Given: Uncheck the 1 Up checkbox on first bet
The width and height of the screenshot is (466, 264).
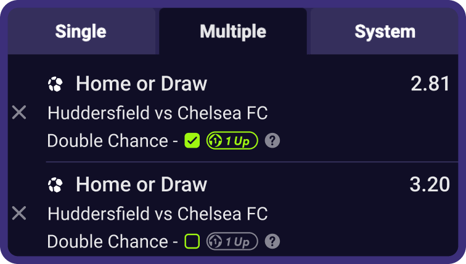Looking at the screenshot, I should point(192,140).
